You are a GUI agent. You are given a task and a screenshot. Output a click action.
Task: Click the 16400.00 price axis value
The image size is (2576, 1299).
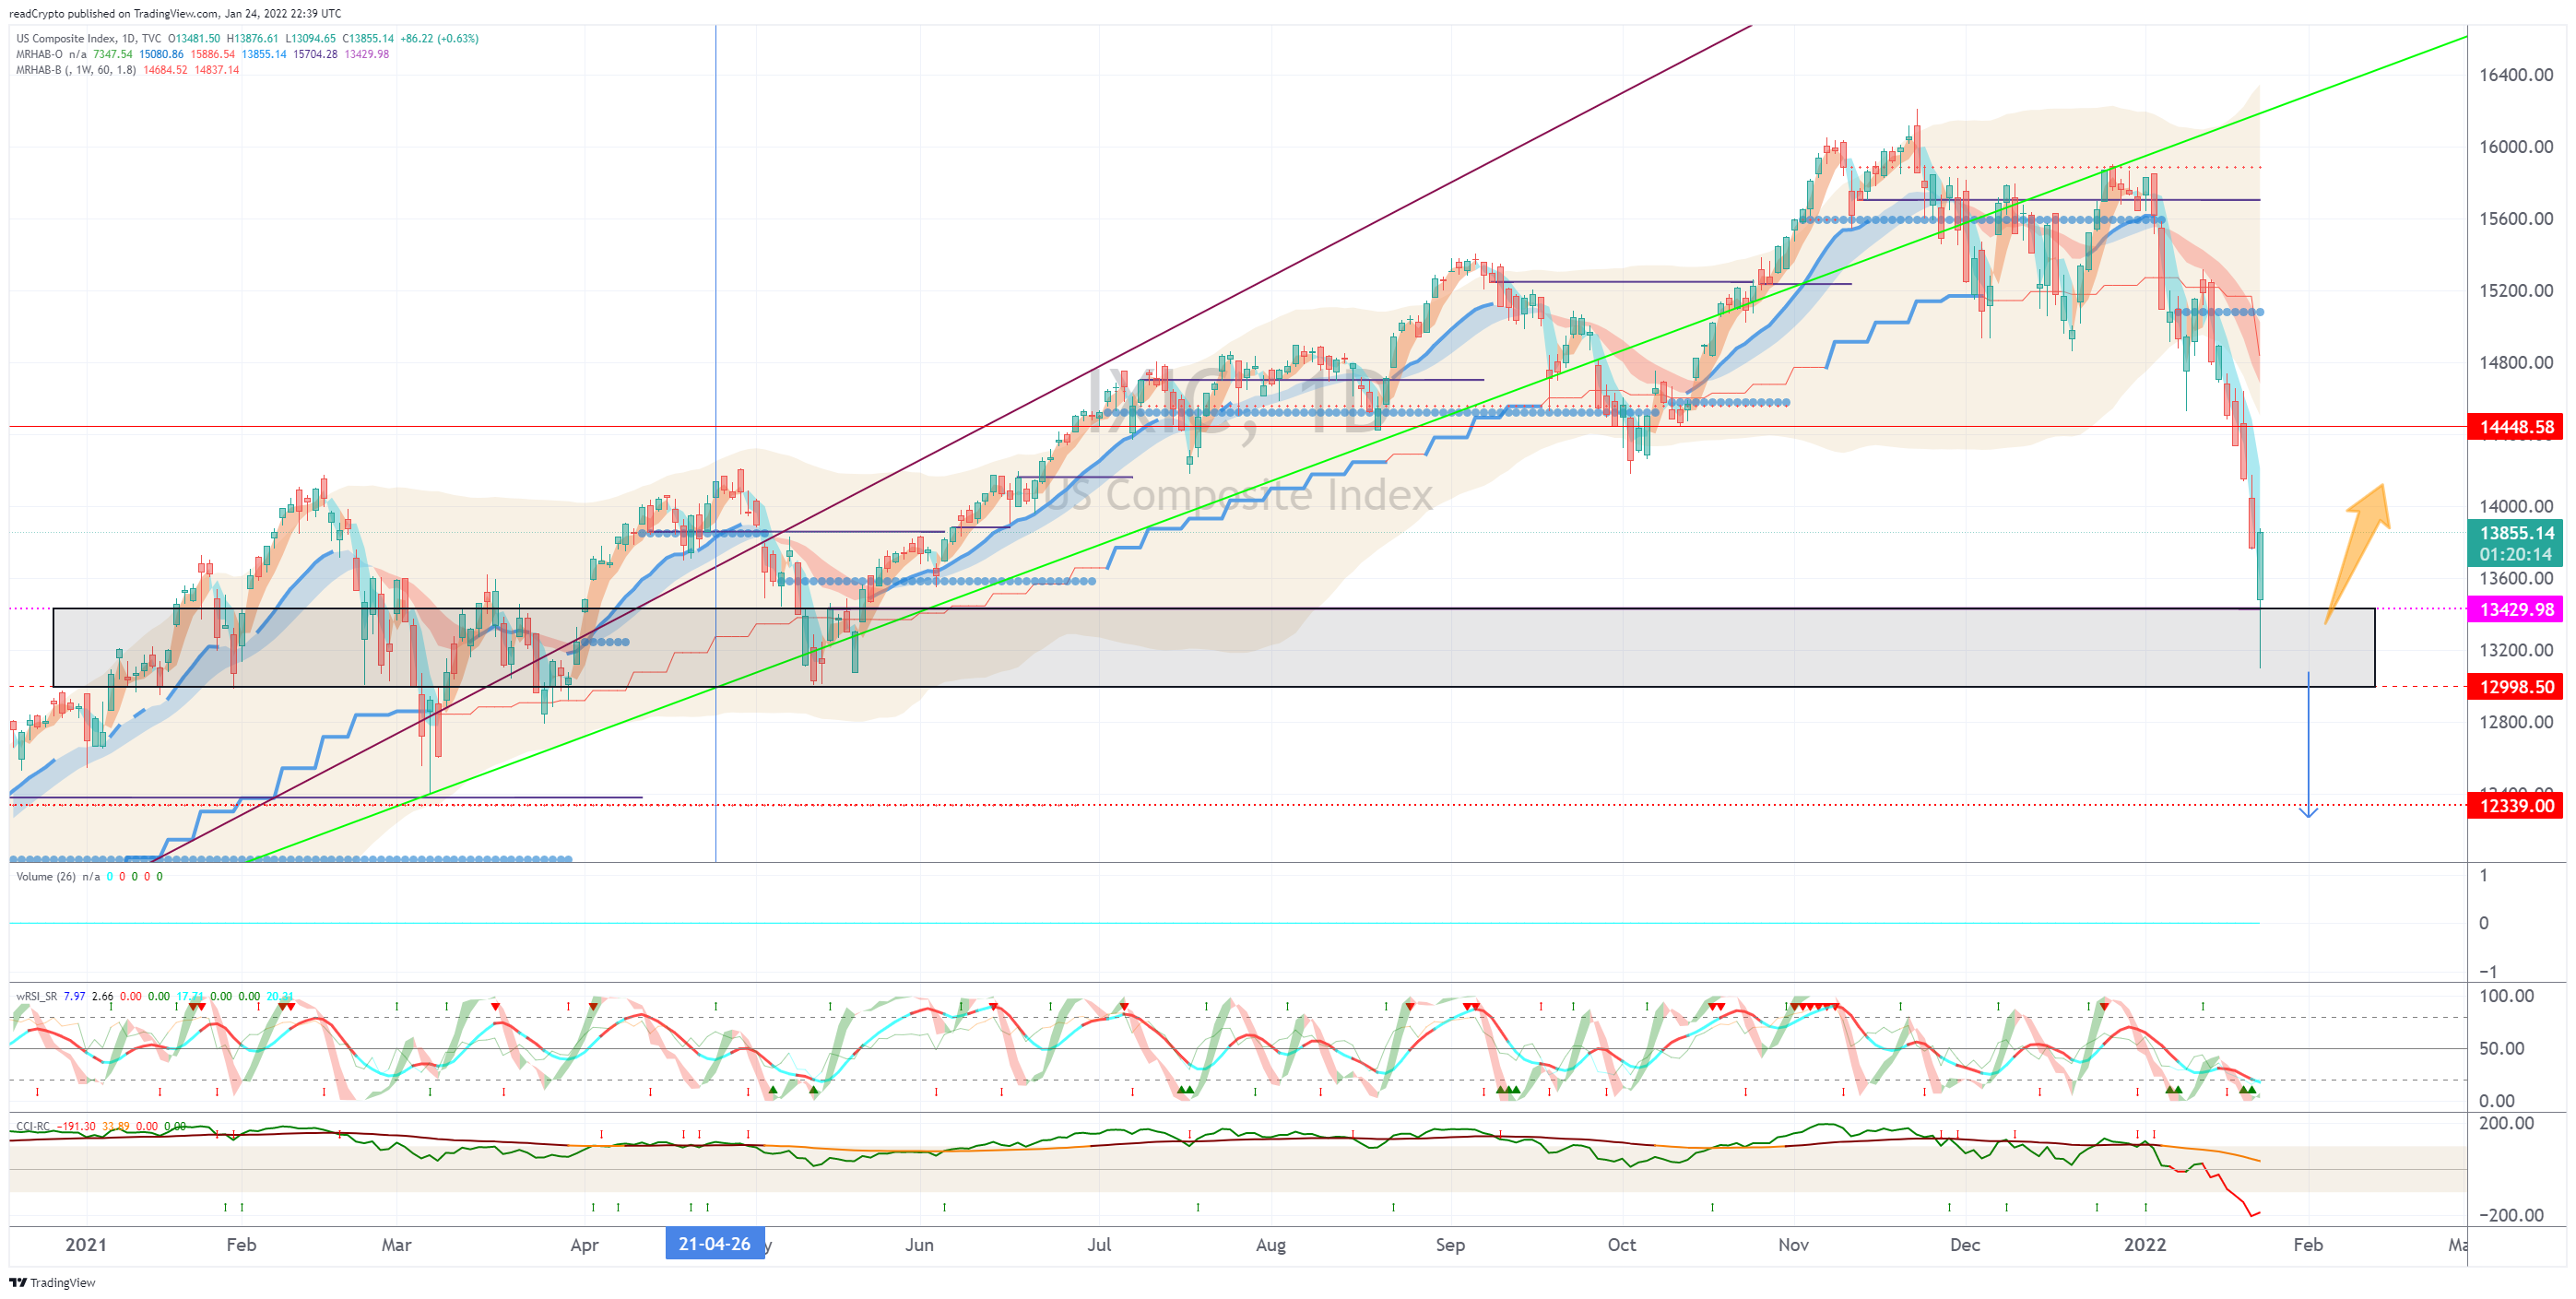[x=2516, y=75]
